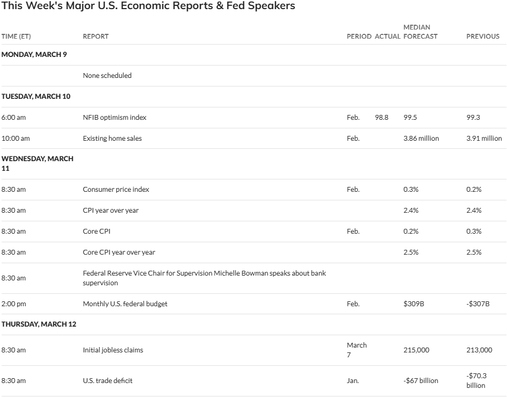Click the TIME (ET) column header
This screenshot has width=507, height=397.
[x=16, y=37]
